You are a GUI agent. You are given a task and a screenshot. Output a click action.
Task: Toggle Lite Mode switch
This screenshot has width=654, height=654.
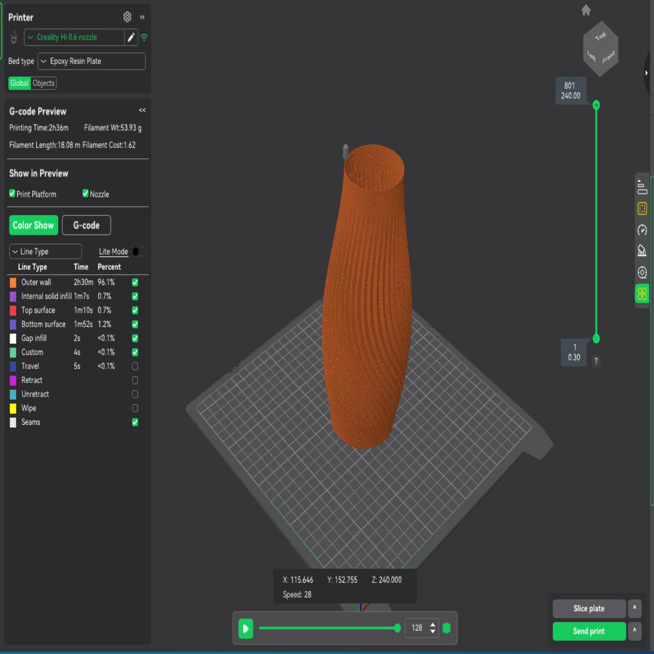click(x=139, y=251)
